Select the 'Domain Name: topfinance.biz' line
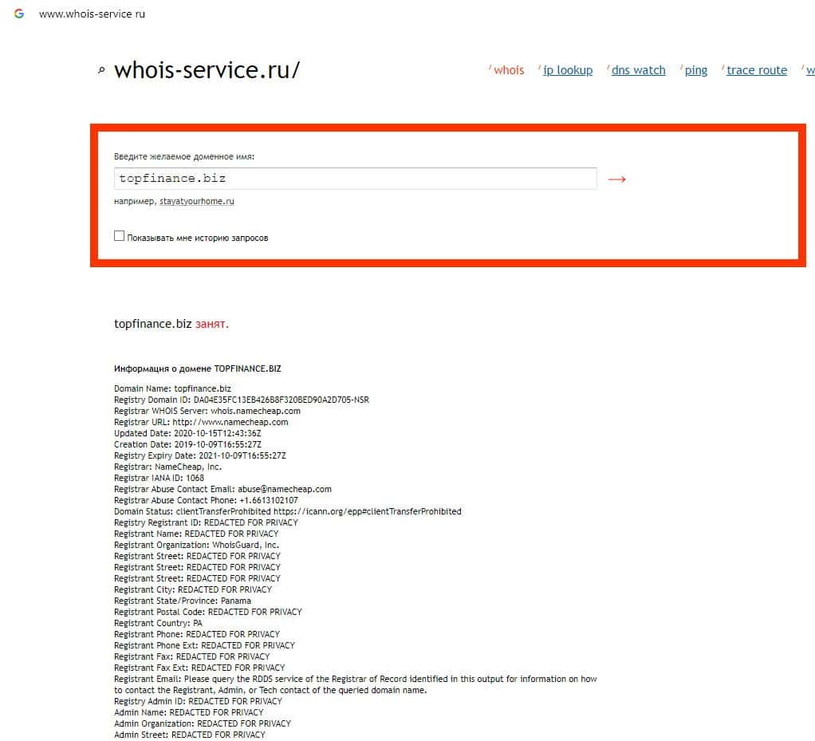 [172, 389]
